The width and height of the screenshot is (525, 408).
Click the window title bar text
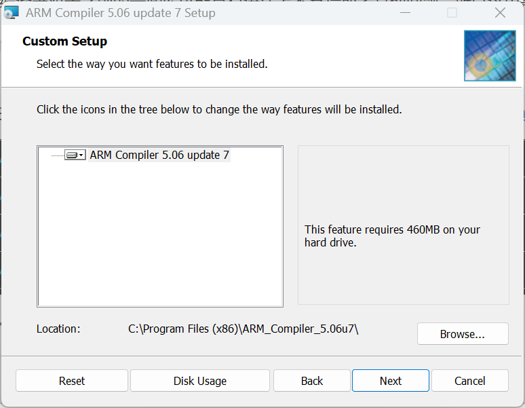coord(121,13)
